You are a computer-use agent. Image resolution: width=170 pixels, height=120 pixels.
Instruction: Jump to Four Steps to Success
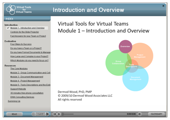[21, 44]
